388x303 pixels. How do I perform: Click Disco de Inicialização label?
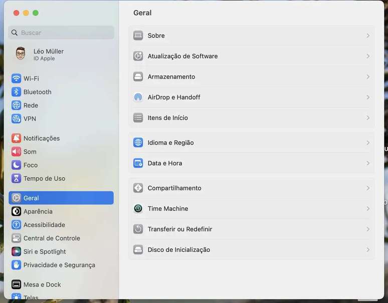pyautogui.click(x=179, y=249)
